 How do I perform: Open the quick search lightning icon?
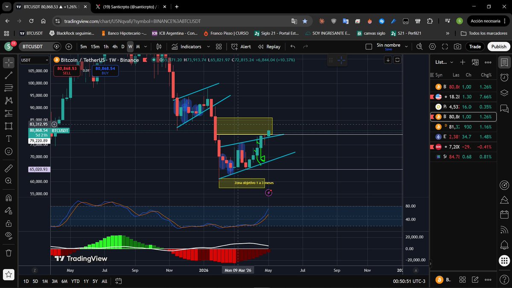pyautogui.click(x=420, y=47)
